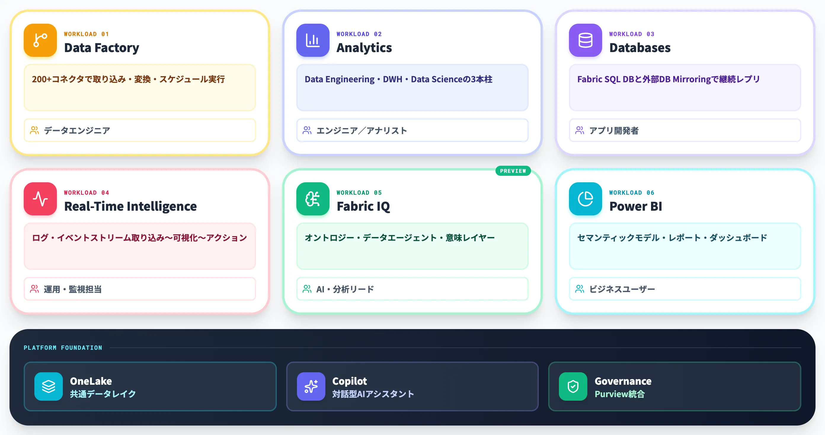This screenshot has width=825, height=435.
Task: Click the 運用・監視担当 persona text
Action: pos(73,289)
